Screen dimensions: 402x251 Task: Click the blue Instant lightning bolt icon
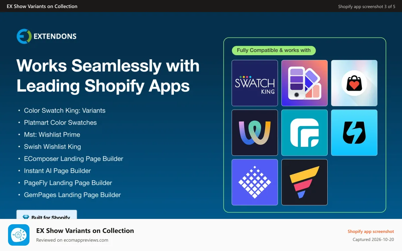pyautogui.click(x=354, y=133)
